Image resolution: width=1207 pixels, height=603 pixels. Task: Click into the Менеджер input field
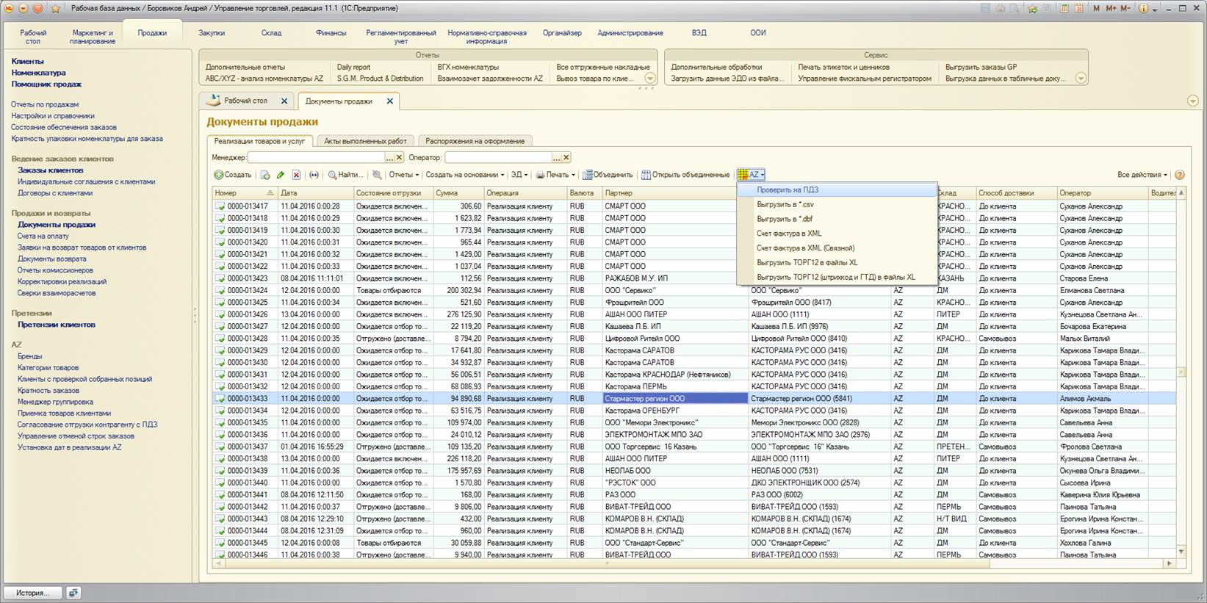[x=317, y=157]
